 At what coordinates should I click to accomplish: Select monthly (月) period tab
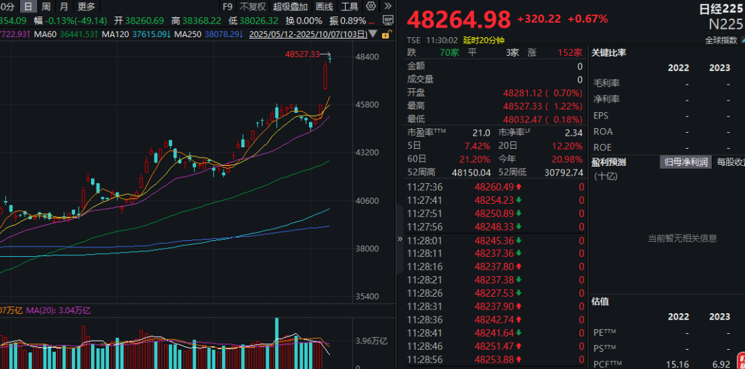click(63, 6)
